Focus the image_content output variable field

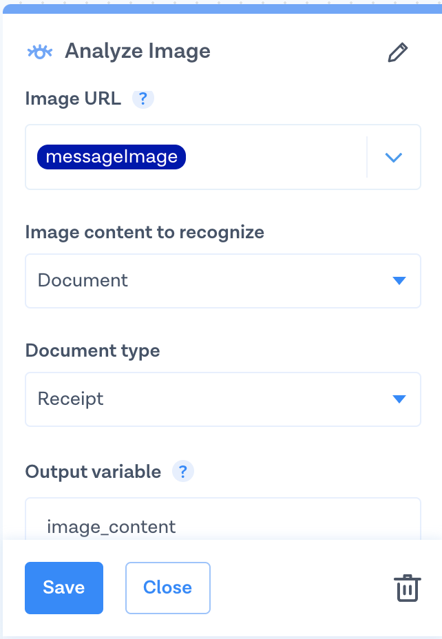(x=222, y=527)
